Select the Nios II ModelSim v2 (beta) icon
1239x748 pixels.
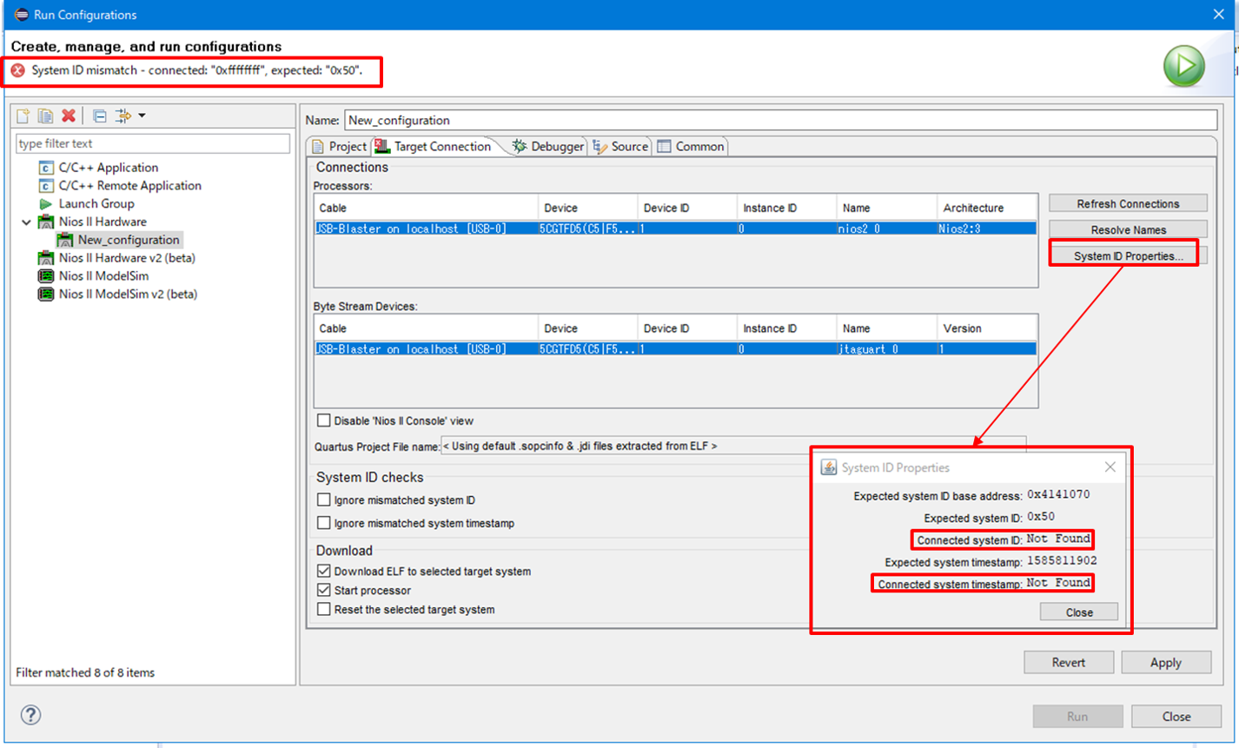point(46,295)
